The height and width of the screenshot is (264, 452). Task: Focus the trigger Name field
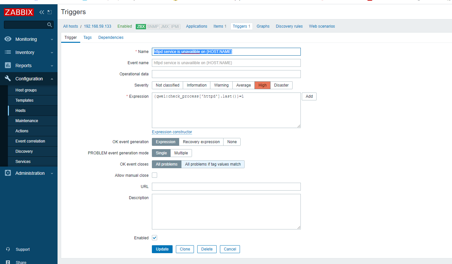coord(226,52)
